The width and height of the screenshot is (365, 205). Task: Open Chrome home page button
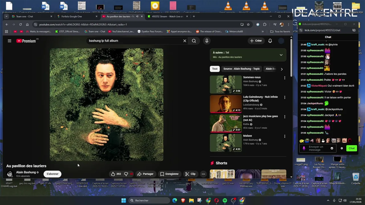(x=27, y=24)
